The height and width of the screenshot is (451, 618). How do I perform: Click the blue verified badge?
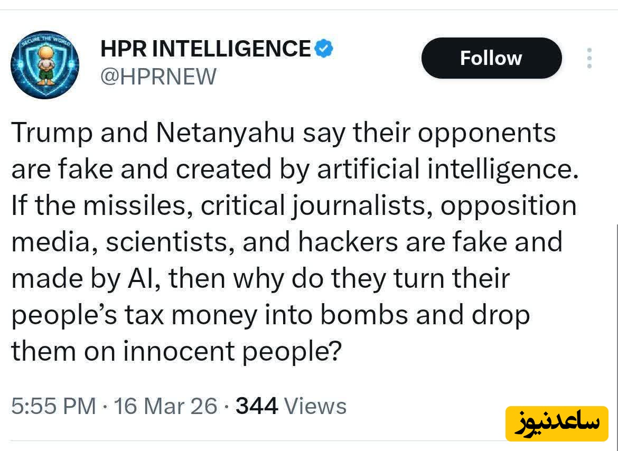click(x=324, y=49)
